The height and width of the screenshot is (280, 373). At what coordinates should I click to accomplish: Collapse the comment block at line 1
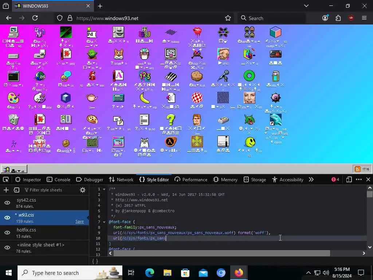click(104, 189)
